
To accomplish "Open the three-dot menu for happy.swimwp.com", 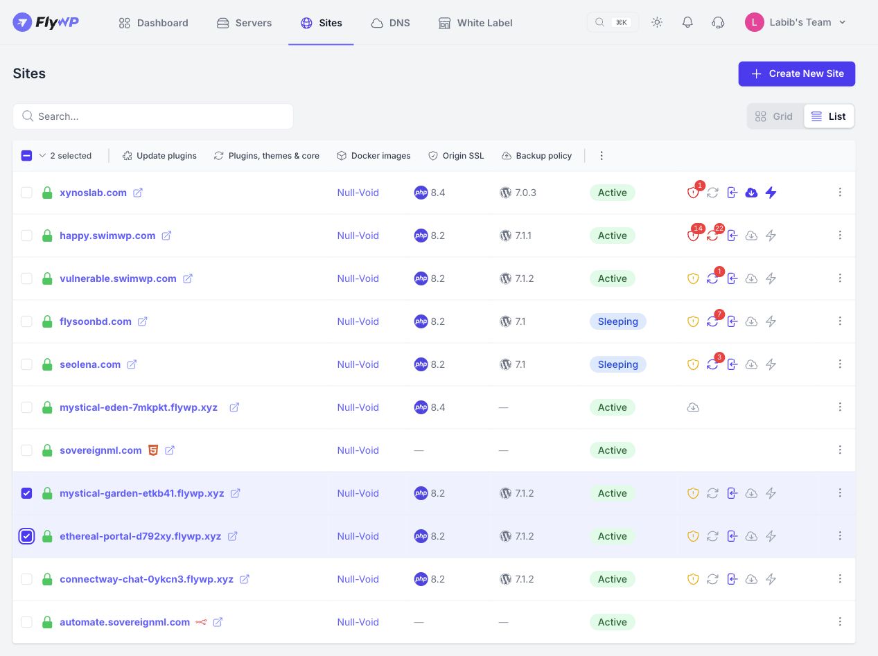I will [x=840, y=236].
